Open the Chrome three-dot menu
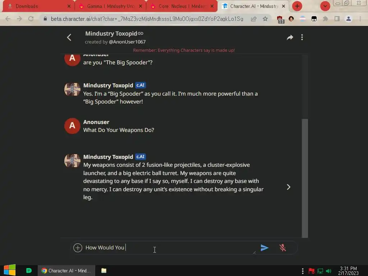 (360, 19)
